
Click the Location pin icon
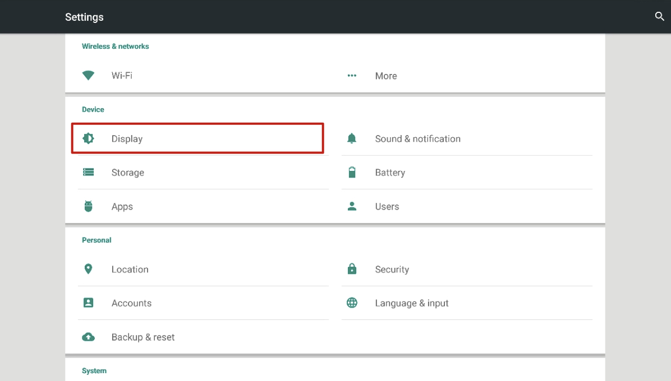click(88, 270)
